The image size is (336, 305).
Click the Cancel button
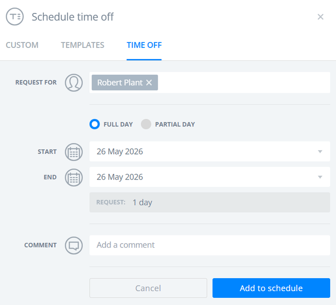coord(148,288)
